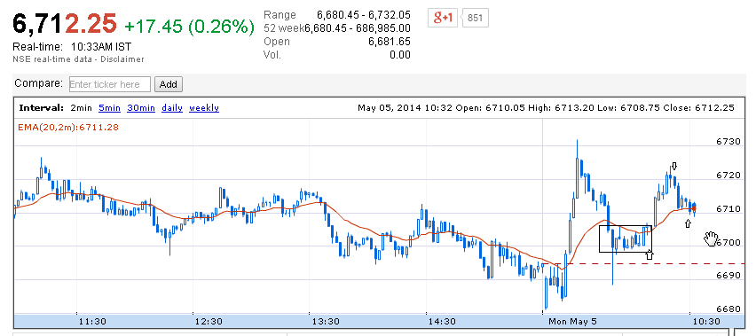
Task: Click the Range 6,680.45 - 6,732.05 value
Action: coord(364,15)
